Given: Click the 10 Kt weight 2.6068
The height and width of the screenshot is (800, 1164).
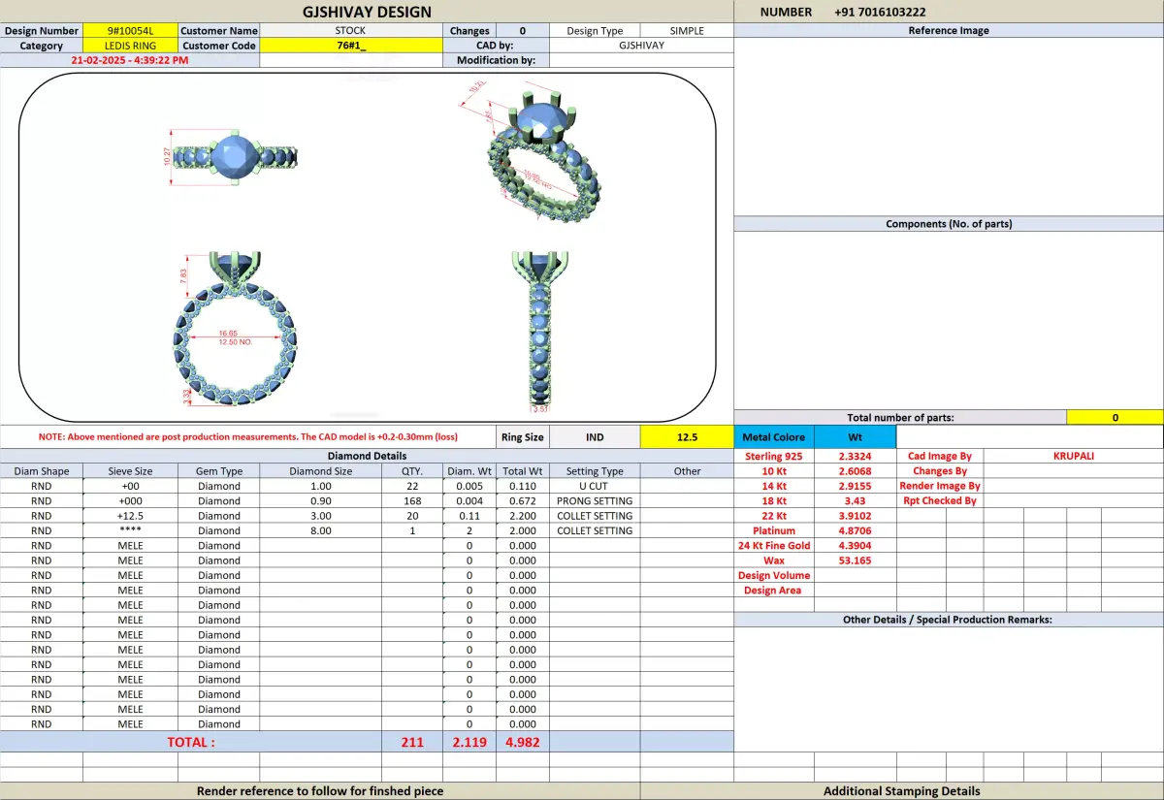Looking at the screenshot, I should click(x=855, y=471).
